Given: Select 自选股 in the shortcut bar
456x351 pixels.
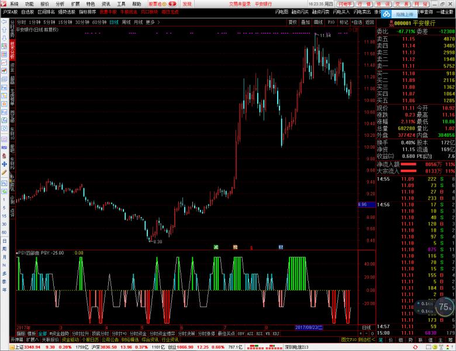Looking at the screenshot, I should [27, 12].
